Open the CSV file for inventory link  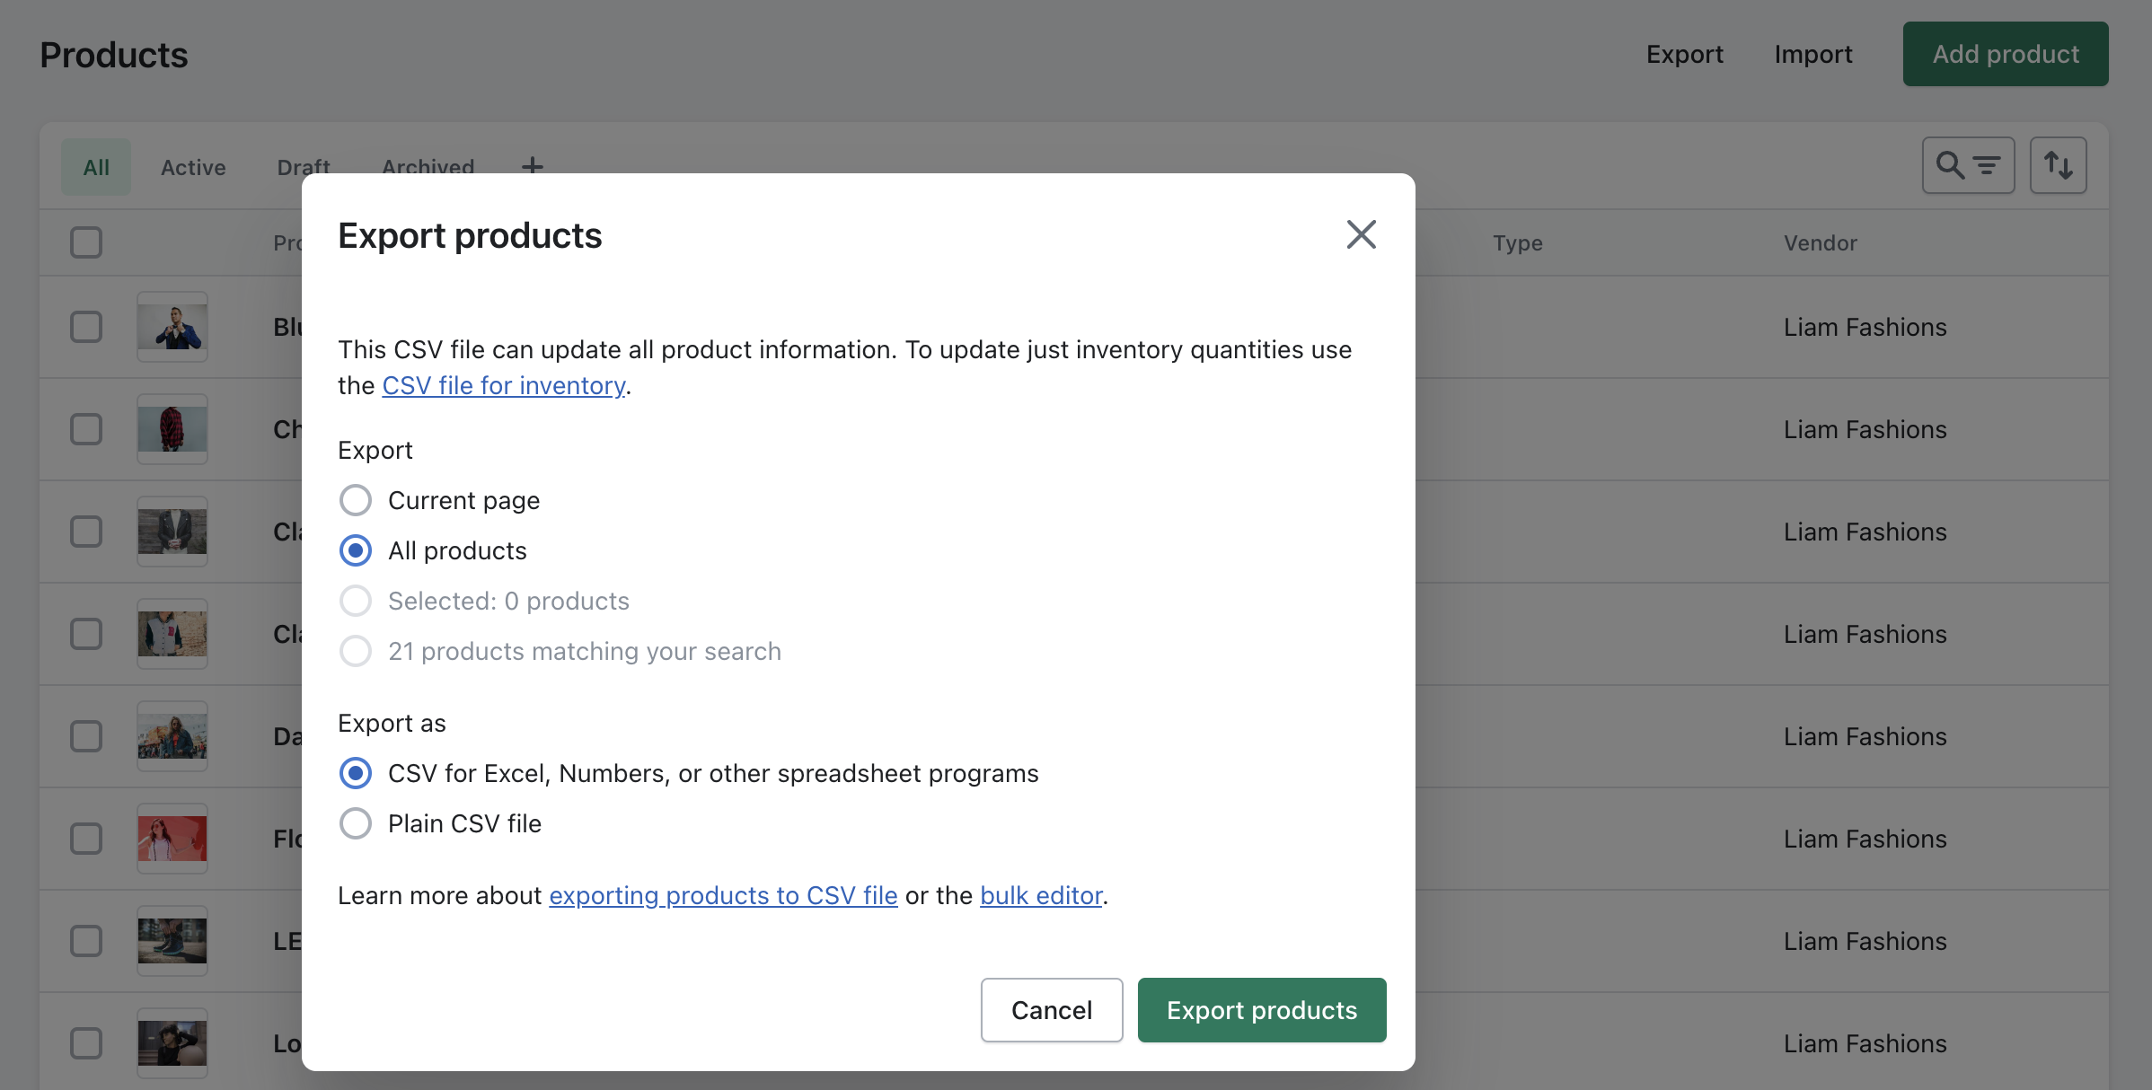(504, 385)
